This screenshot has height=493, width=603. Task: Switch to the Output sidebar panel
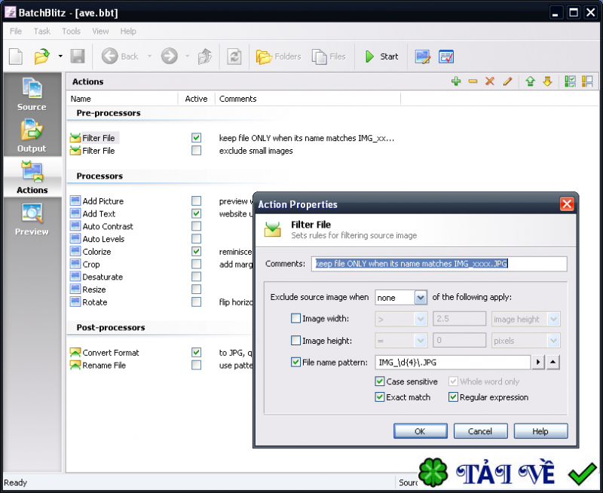coord(32,136)
